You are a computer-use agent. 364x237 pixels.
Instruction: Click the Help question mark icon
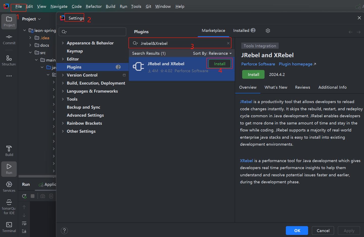click(64, 230)
